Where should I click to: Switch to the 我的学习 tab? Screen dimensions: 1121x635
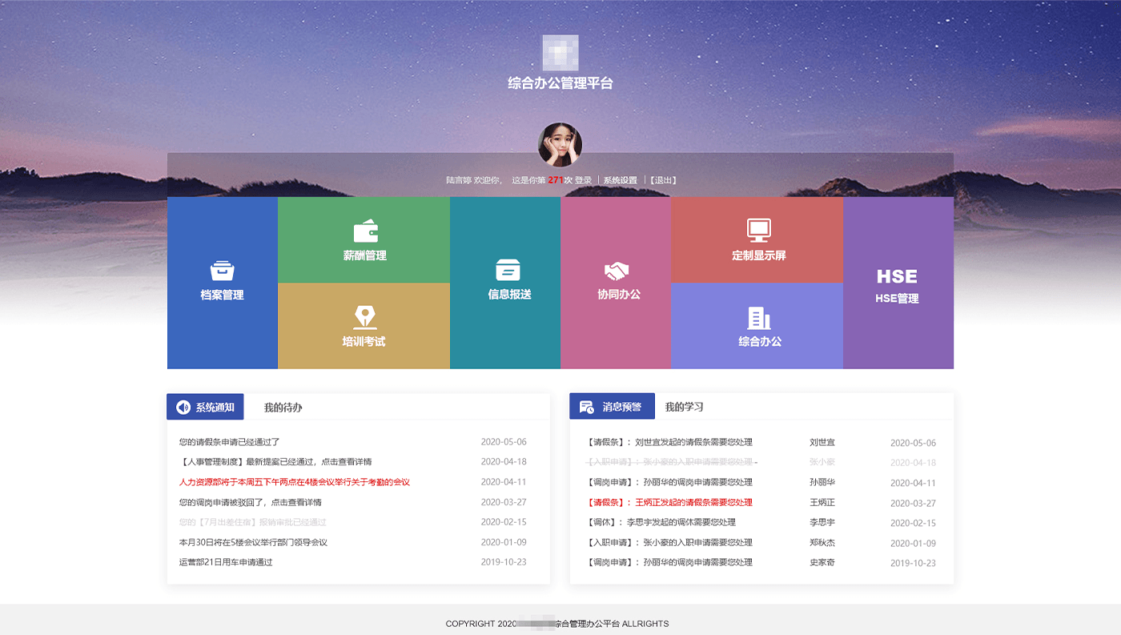point(684,407)
